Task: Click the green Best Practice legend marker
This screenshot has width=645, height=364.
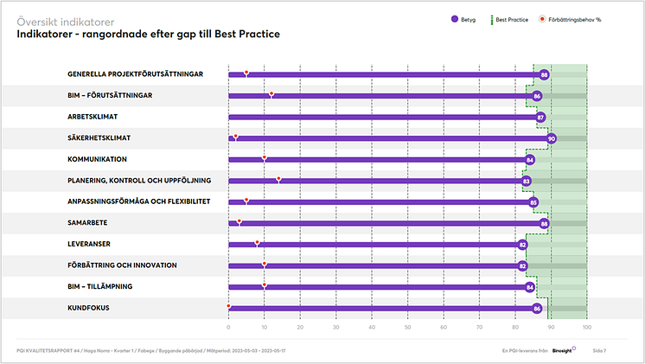Action: tap(492, 20)
